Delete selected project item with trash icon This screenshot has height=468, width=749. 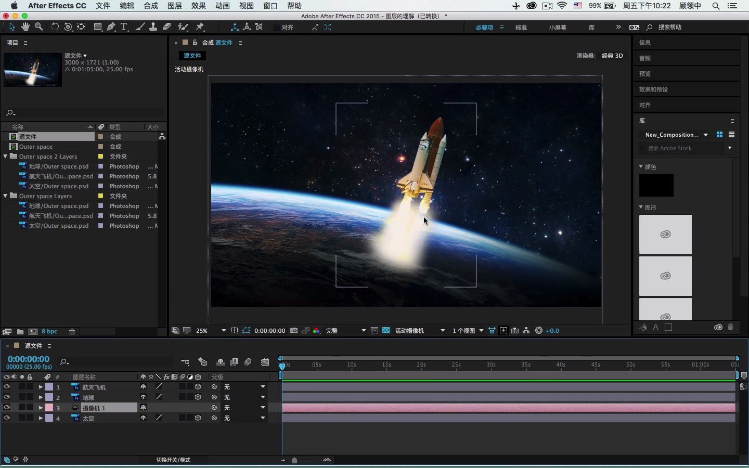pyautogui.click(x=72, y=332)
